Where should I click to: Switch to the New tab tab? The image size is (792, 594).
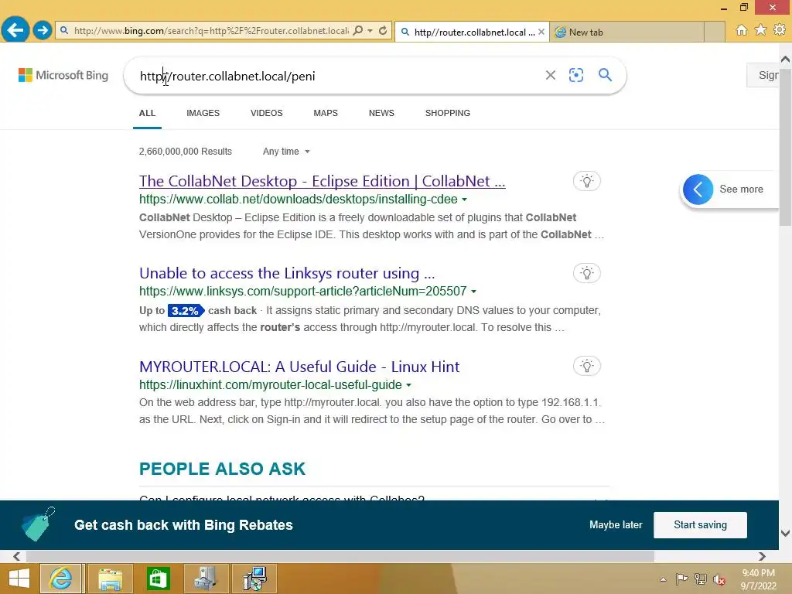626,32
